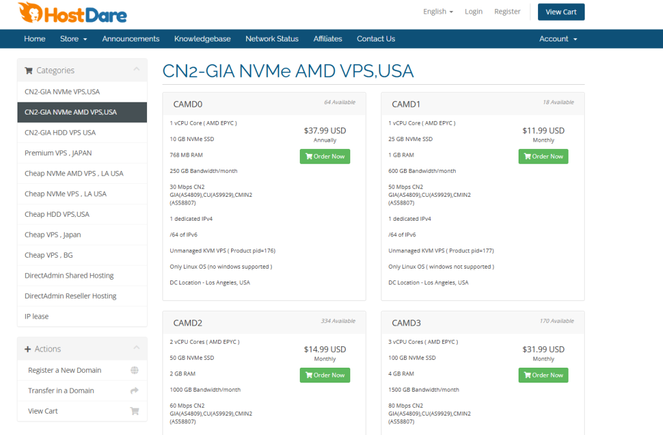Click the share arrow icon for Transfer in a Domain
This screenshot has width=663, height=435.
[135, 390]
